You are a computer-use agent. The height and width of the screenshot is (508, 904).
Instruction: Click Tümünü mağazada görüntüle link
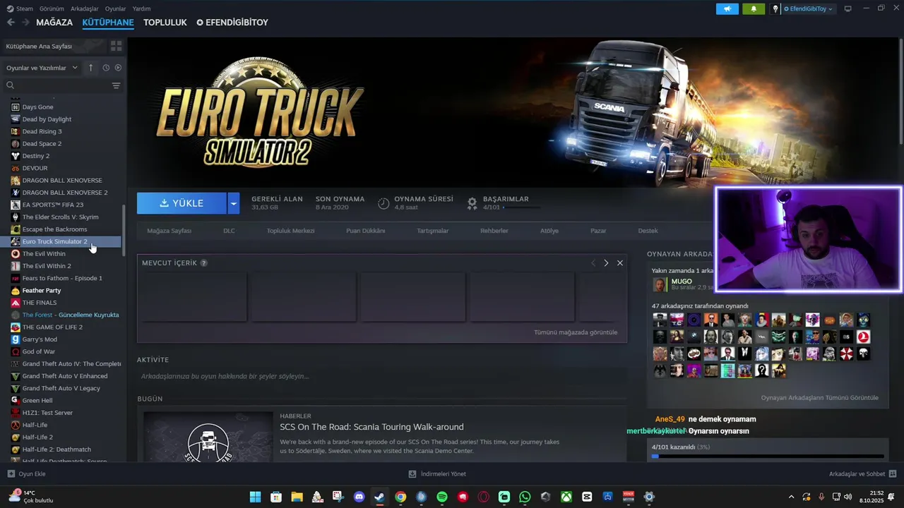[576, 332]
